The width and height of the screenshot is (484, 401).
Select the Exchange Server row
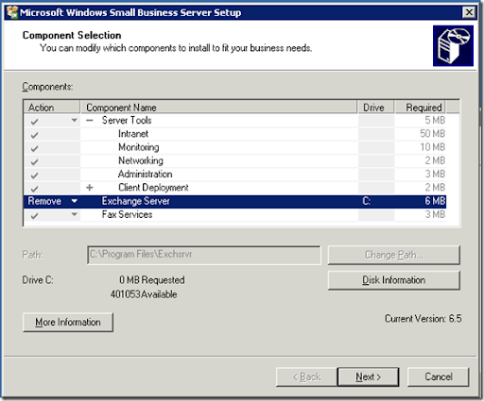tap(234, 201)
